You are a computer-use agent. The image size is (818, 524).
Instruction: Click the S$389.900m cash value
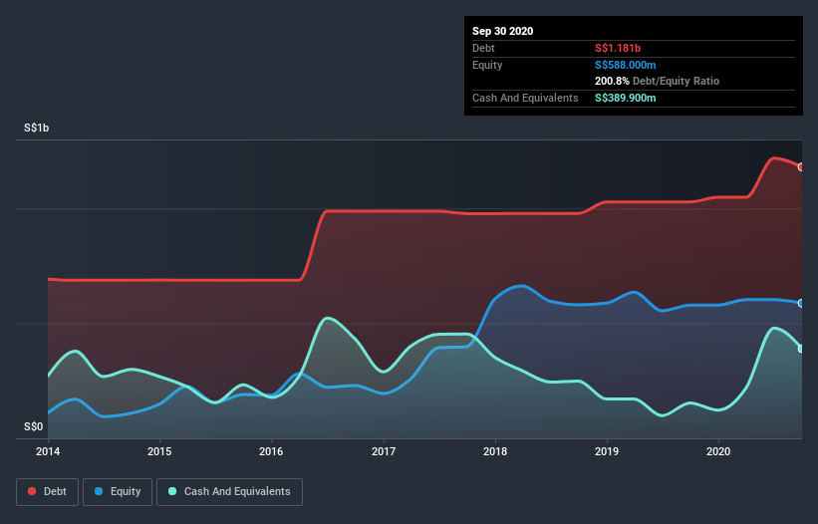click(626, 98)
